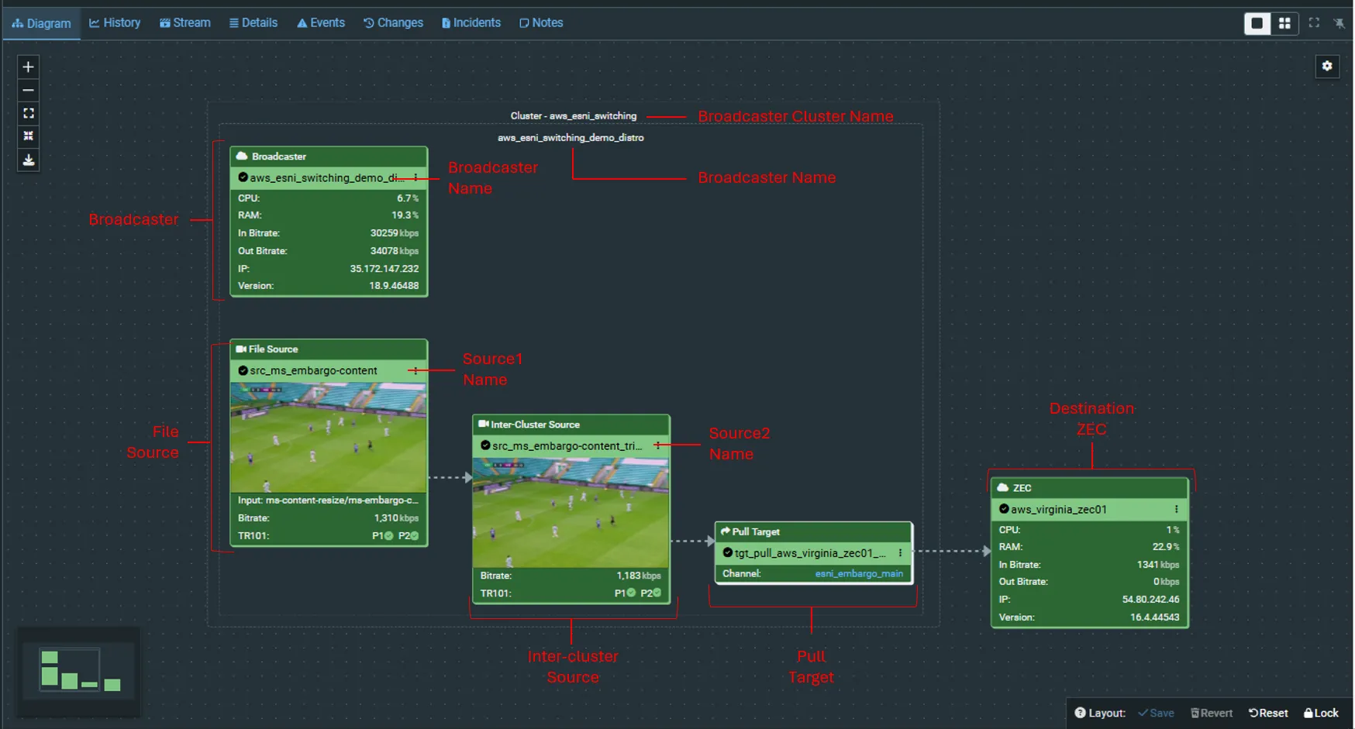Image resolution: width=1355 pixels, height=729 pixels.
Task: Open the Stream tab
Action: point(185,23)
